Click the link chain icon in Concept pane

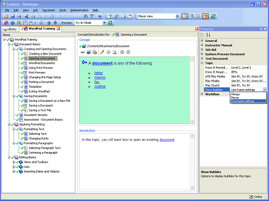coord(83,52)
